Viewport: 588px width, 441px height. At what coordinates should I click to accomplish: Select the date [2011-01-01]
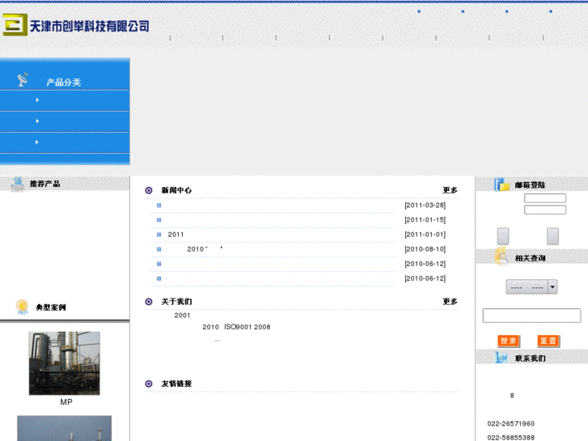point(425,235)
